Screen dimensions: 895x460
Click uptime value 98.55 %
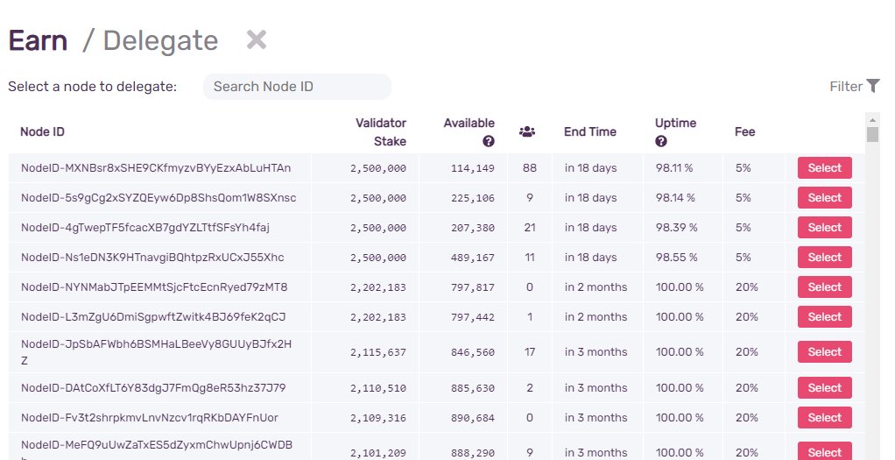[676, 257]
